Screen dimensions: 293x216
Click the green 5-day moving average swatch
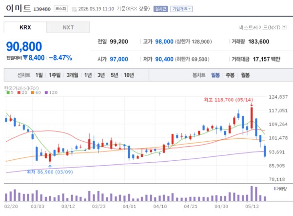pos(8,92)
